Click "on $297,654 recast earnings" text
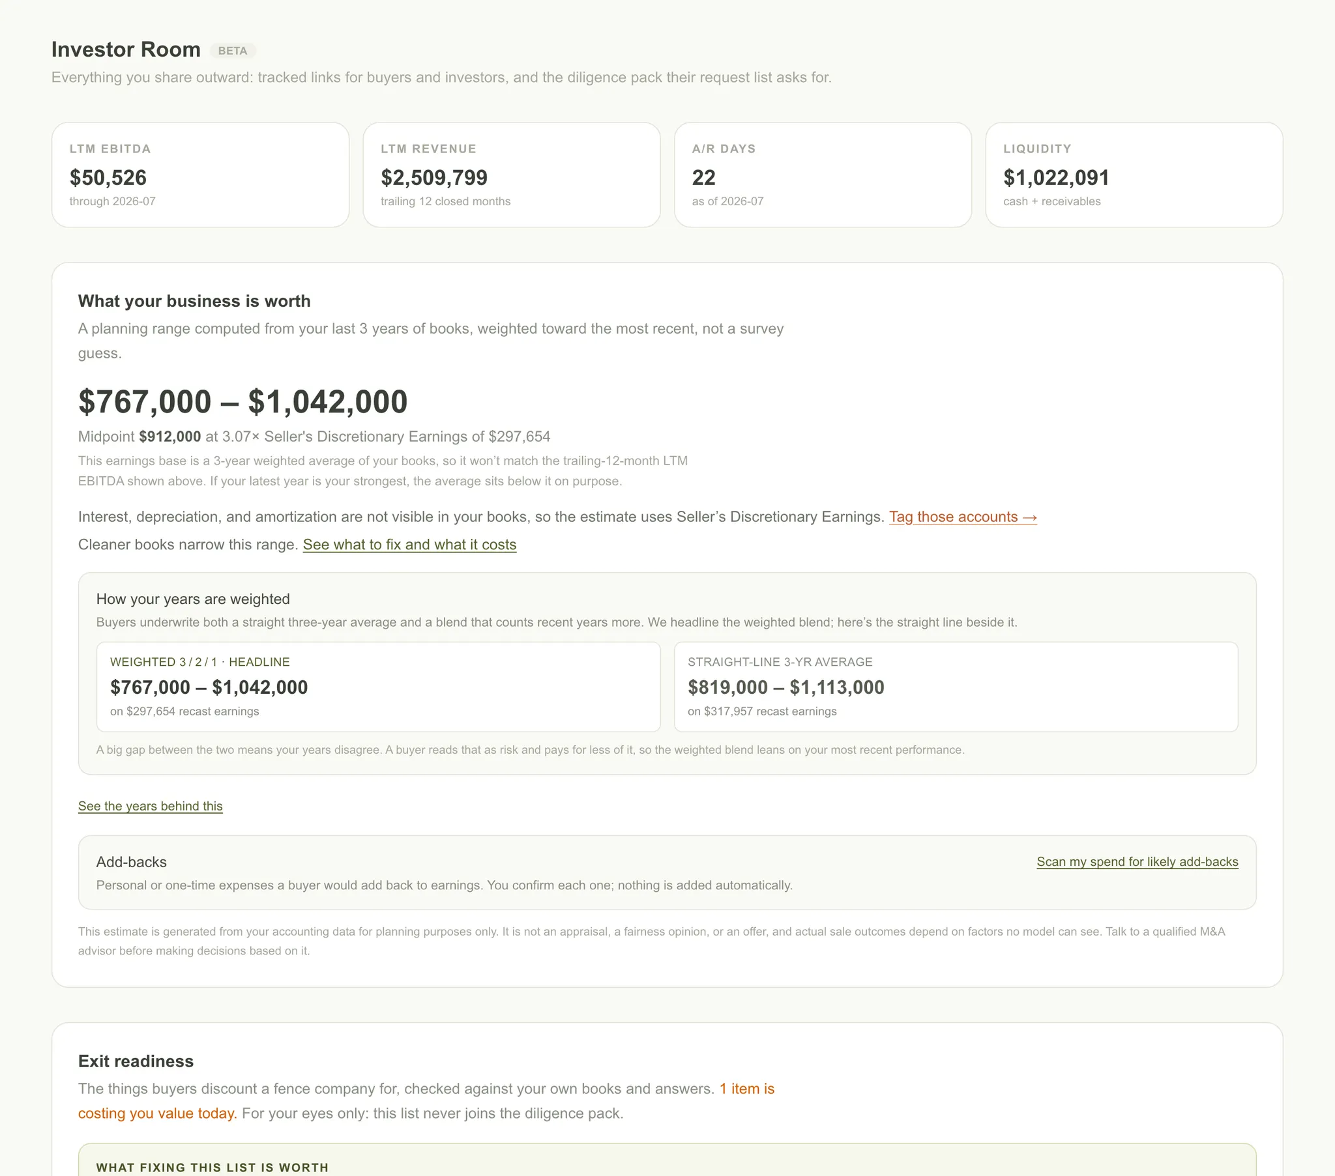The width and height of the screenshot is (1335, 1176). click(x=185, y=711)
